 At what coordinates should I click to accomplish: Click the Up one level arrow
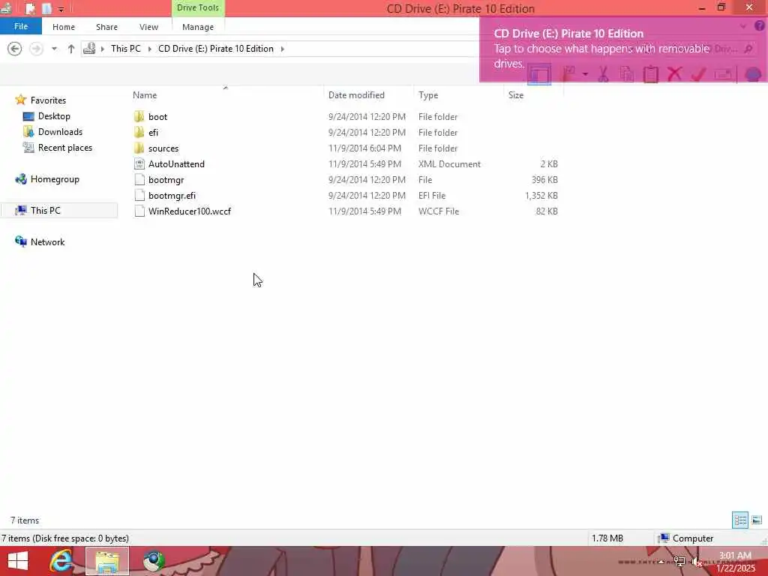pos(71,49)
